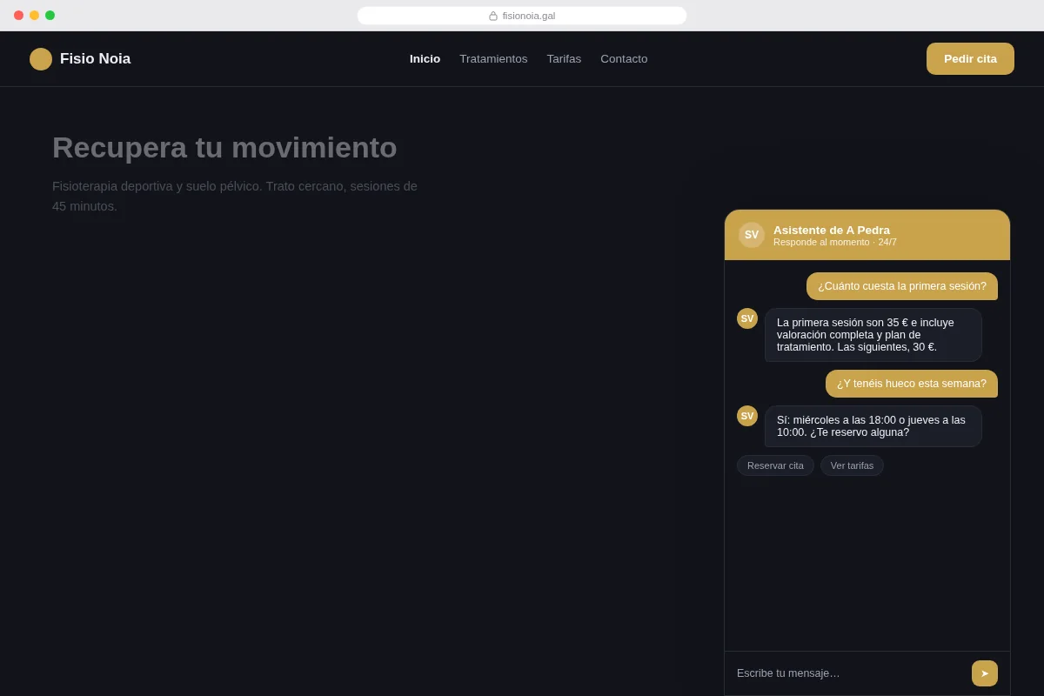Click the Fisio Noia gold logo circle
Viewport: 1044px width, 696px height.
pyautogui.click(x=41, y=59)
